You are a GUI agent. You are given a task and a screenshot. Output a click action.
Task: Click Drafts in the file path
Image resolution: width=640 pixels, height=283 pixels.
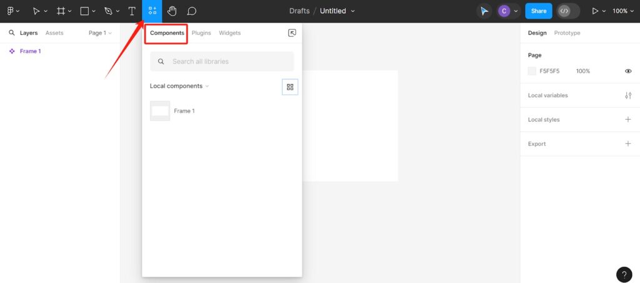click(x=299, y=11)
